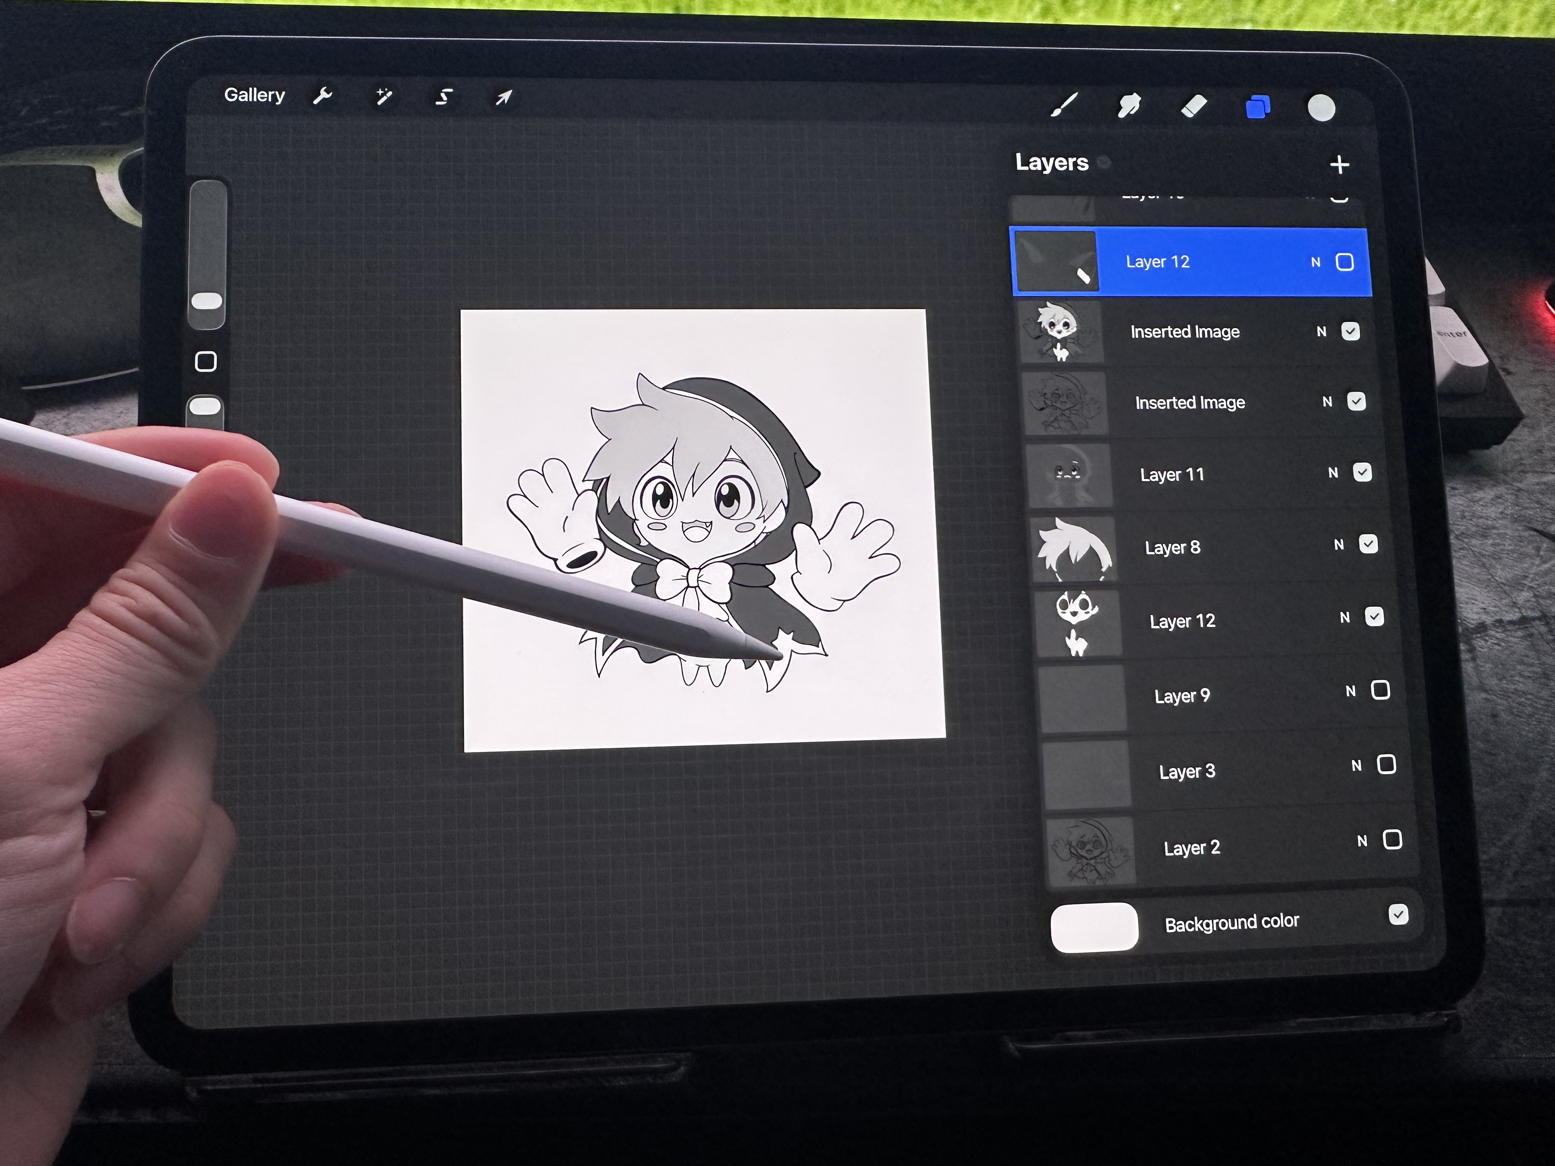This screenshot has width=1555, height=1166.
Task: Show the highlighted blue Layer 12 using its checkbox
Action: (x=1345, y=262)
